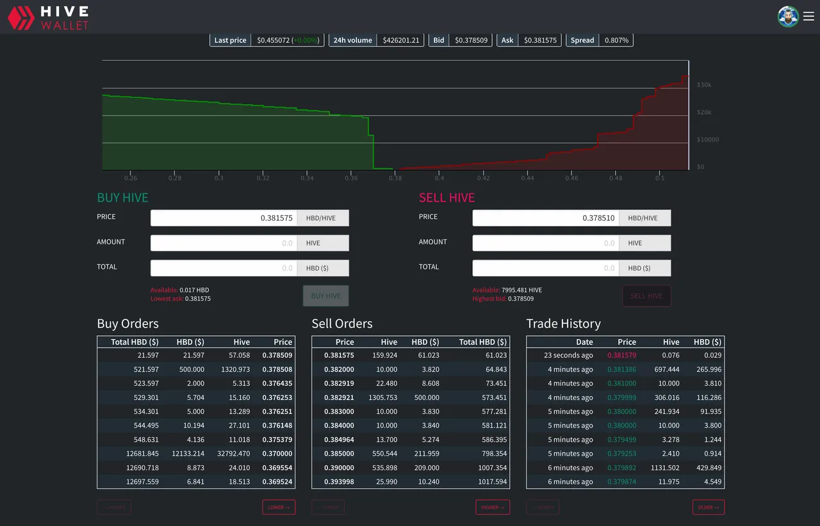Image resolution: width=820 pixels, height=526 pixels.
Task: Click the BUY HIVE submit button
Action: click(x=326, y=296)
